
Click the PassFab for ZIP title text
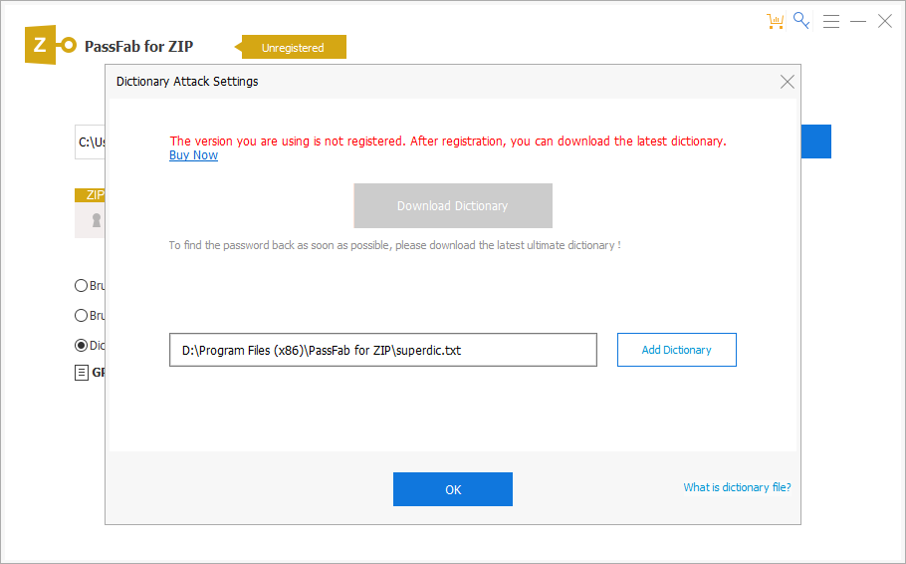coord(138,46)
